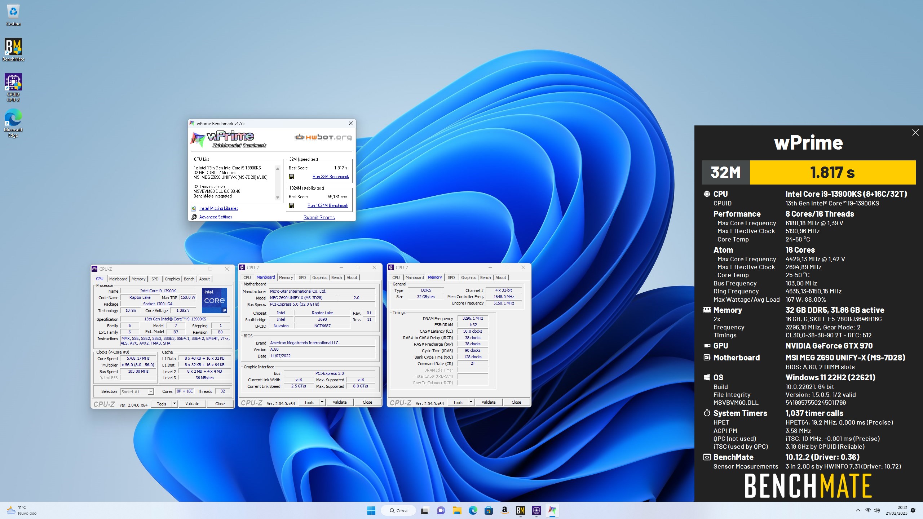Click Tools button in the Memory CPU-Z window
The image size is (923, 519).
[x=458, y=402]
